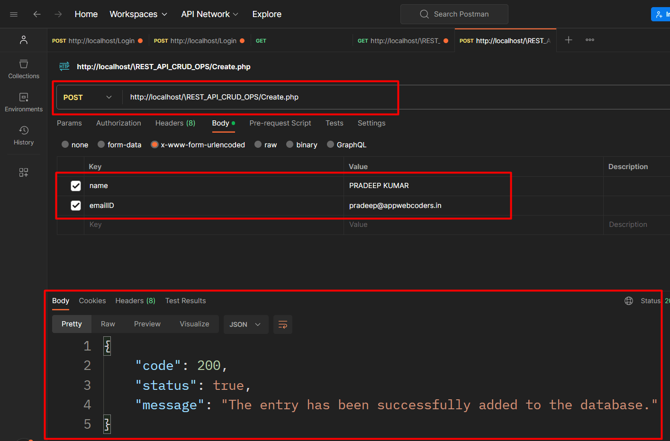Open the response Headers (8) tab
This screenshot has width=670, height=441.
pos(136,301)
